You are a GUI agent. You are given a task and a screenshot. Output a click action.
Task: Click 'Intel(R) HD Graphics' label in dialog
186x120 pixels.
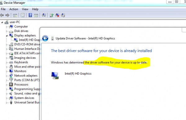click(78, 74)
